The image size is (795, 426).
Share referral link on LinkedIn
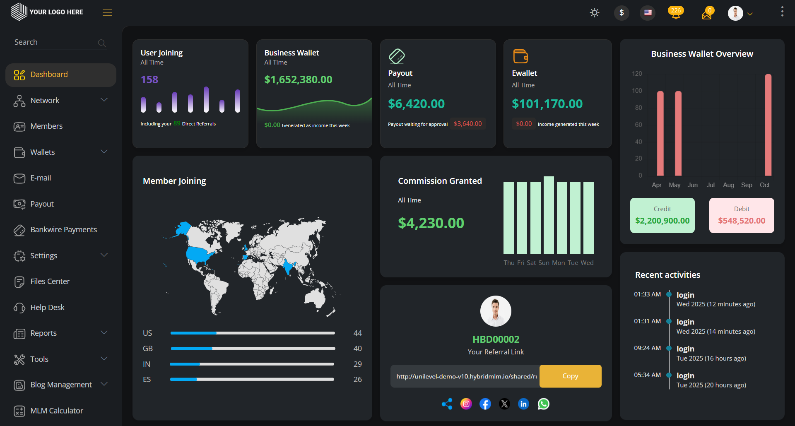523,404
